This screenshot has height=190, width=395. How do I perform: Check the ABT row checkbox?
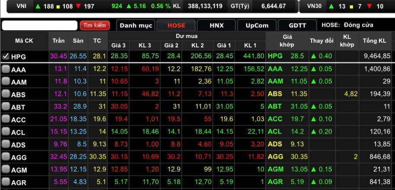point(6,107)
